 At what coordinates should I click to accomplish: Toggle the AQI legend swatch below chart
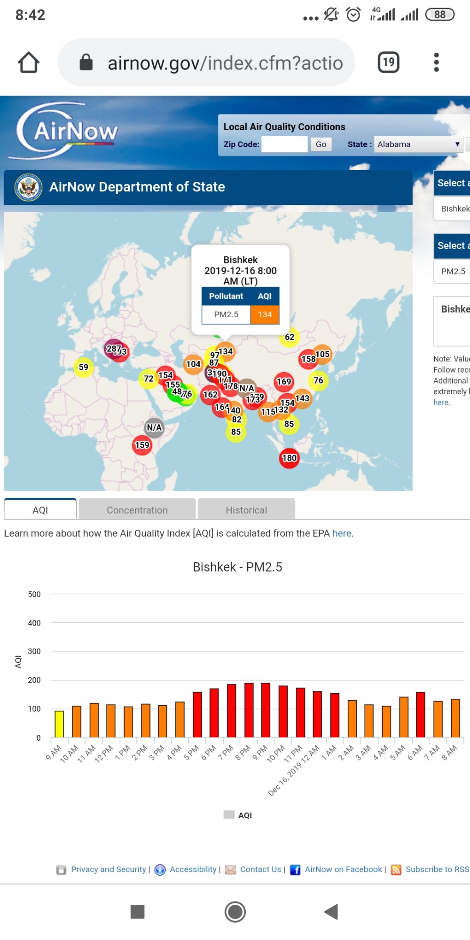[229, 815]
